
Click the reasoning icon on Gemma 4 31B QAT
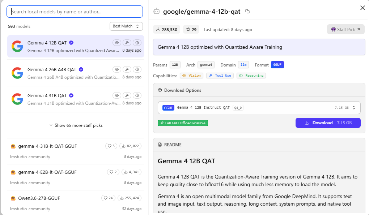tap(137, 95)
